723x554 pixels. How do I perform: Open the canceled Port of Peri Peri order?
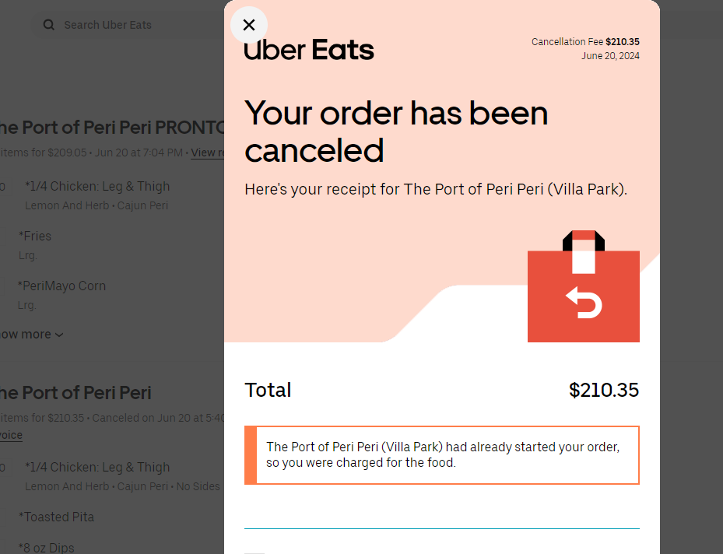(x=75, y=393)
